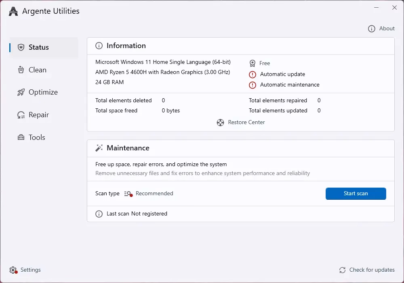
Task: Switch to the Clean section
Action: pyautogui.click(x=37, y=70)
